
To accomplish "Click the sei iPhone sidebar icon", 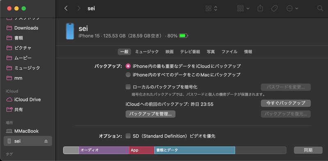I will (9, 141).
